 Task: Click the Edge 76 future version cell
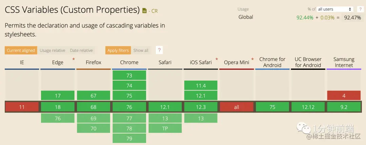click(58, 118)
